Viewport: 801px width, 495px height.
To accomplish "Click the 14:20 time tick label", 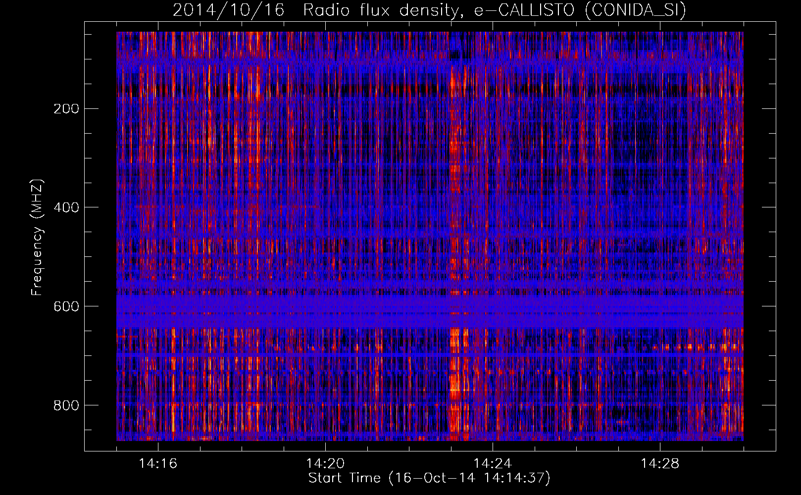I will pos(325,463).
